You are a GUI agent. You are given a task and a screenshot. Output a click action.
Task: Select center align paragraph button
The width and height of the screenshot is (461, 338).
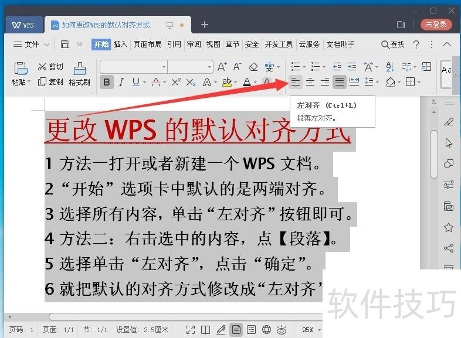click(x=310, y=81)
